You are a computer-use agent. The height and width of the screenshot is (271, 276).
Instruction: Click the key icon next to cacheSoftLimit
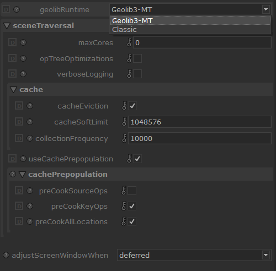tap(124, 122)
